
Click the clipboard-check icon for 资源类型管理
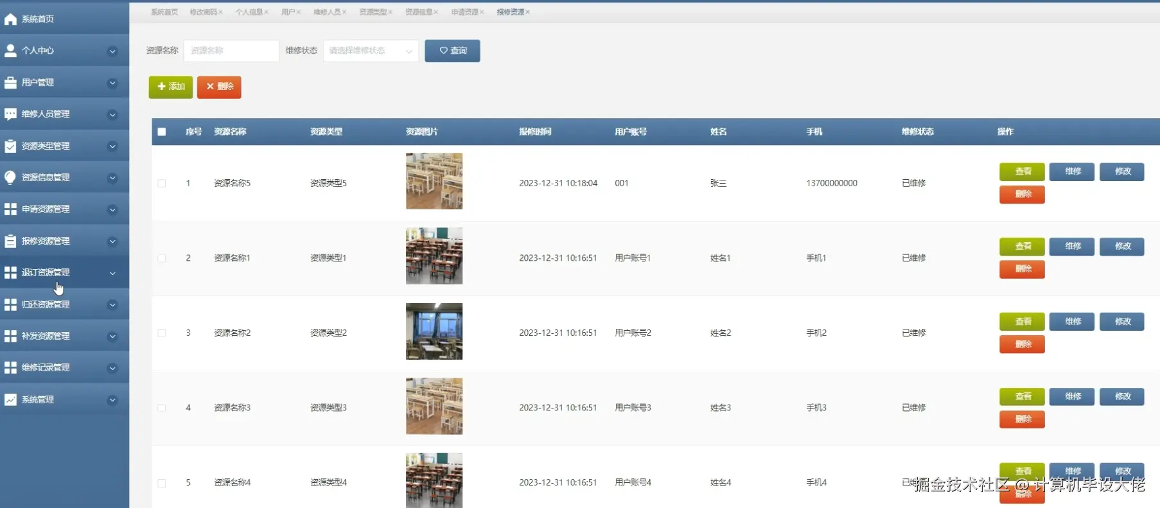(10, 146)
